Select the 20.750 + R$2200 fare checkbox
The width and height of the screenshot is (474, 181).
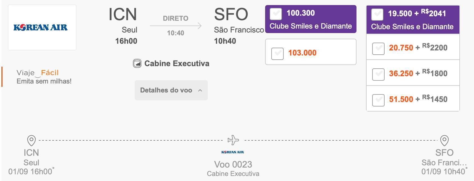[x=378, y=48]
